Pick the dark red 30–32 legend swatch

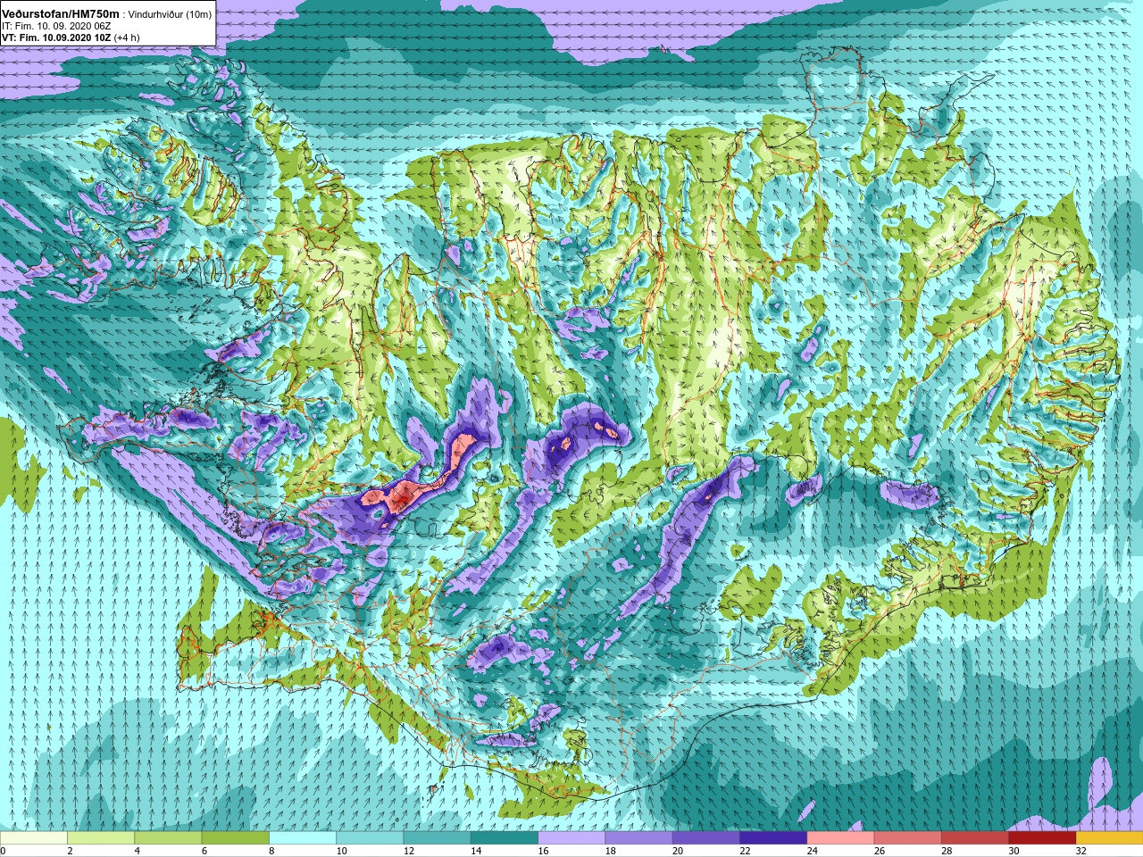(1042, 838)
